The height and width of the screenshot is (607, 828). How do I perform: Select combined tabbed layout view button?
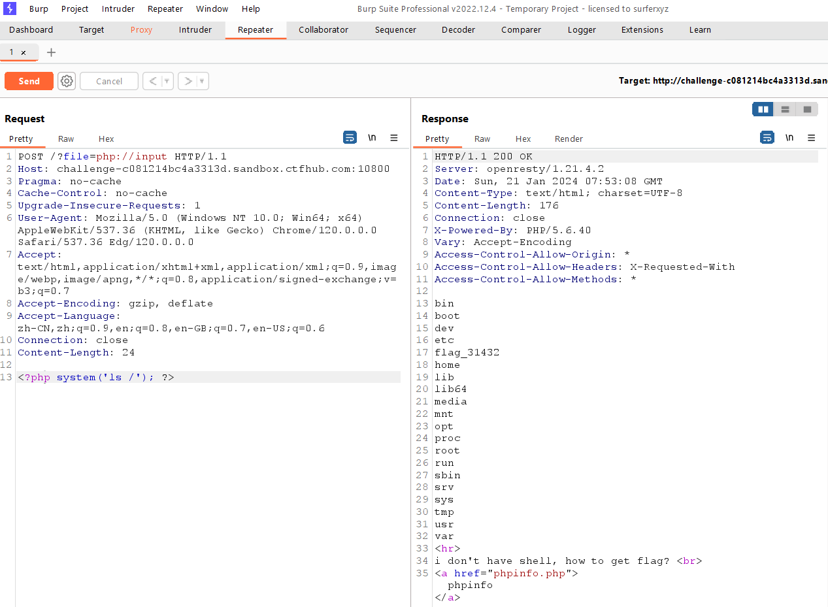807,109
